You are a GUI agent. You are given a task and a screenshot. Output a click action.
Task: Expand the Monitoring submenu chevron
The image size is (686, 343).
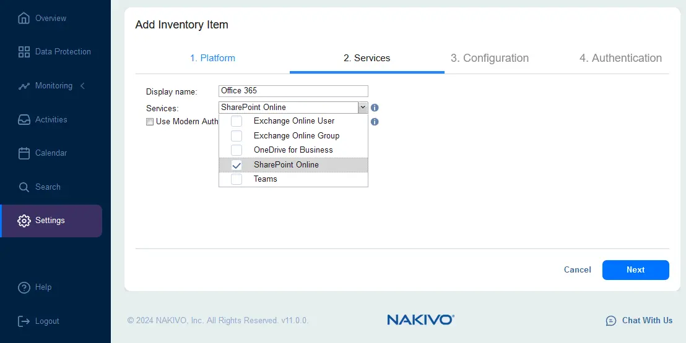pyautogui.click(x=83, y=86)
